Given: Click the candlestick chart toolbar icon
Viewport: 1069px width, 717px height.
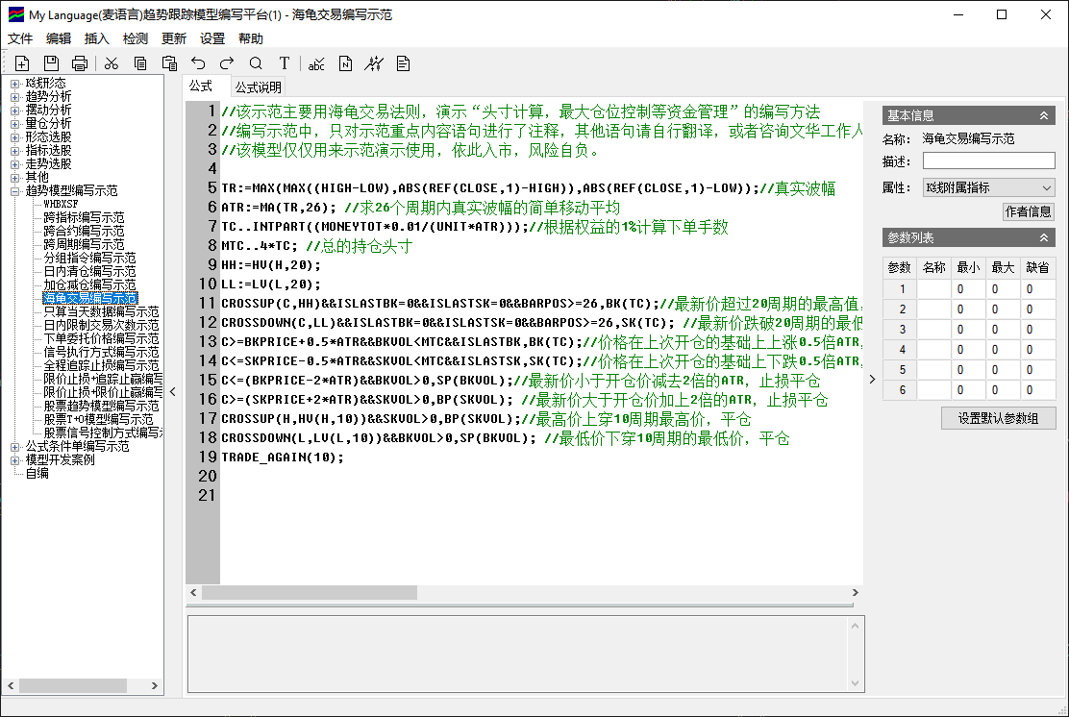Looking at the screenshot, I should coord(374,63).
